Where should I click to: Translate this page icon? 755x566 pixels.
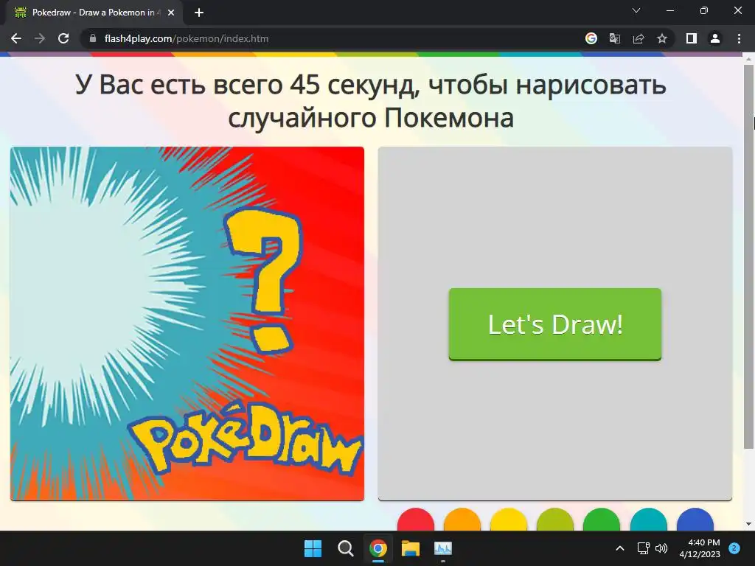click(x=615, y=38)
